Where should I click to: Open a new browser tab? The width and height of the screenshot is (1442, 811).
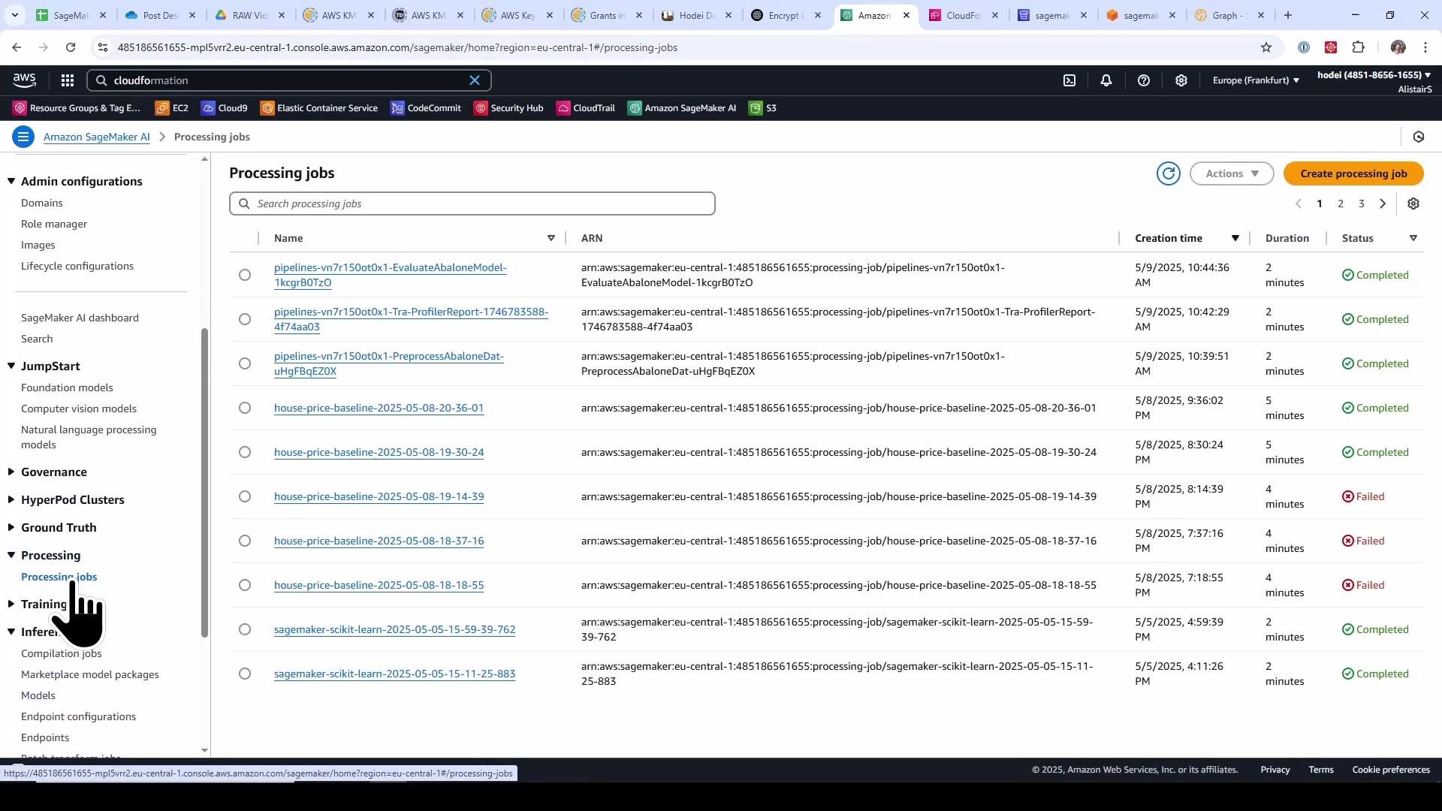[x=1288, y=15]
